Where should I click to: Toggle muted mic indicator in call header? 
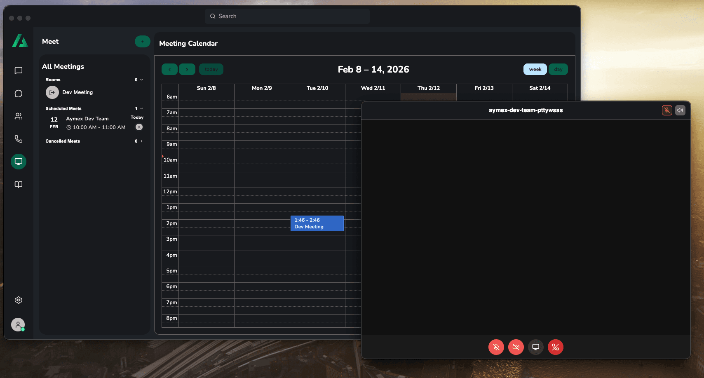[667, 110]
